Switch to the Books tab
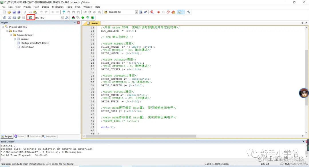The image size is (309, 167). [19, 136]
